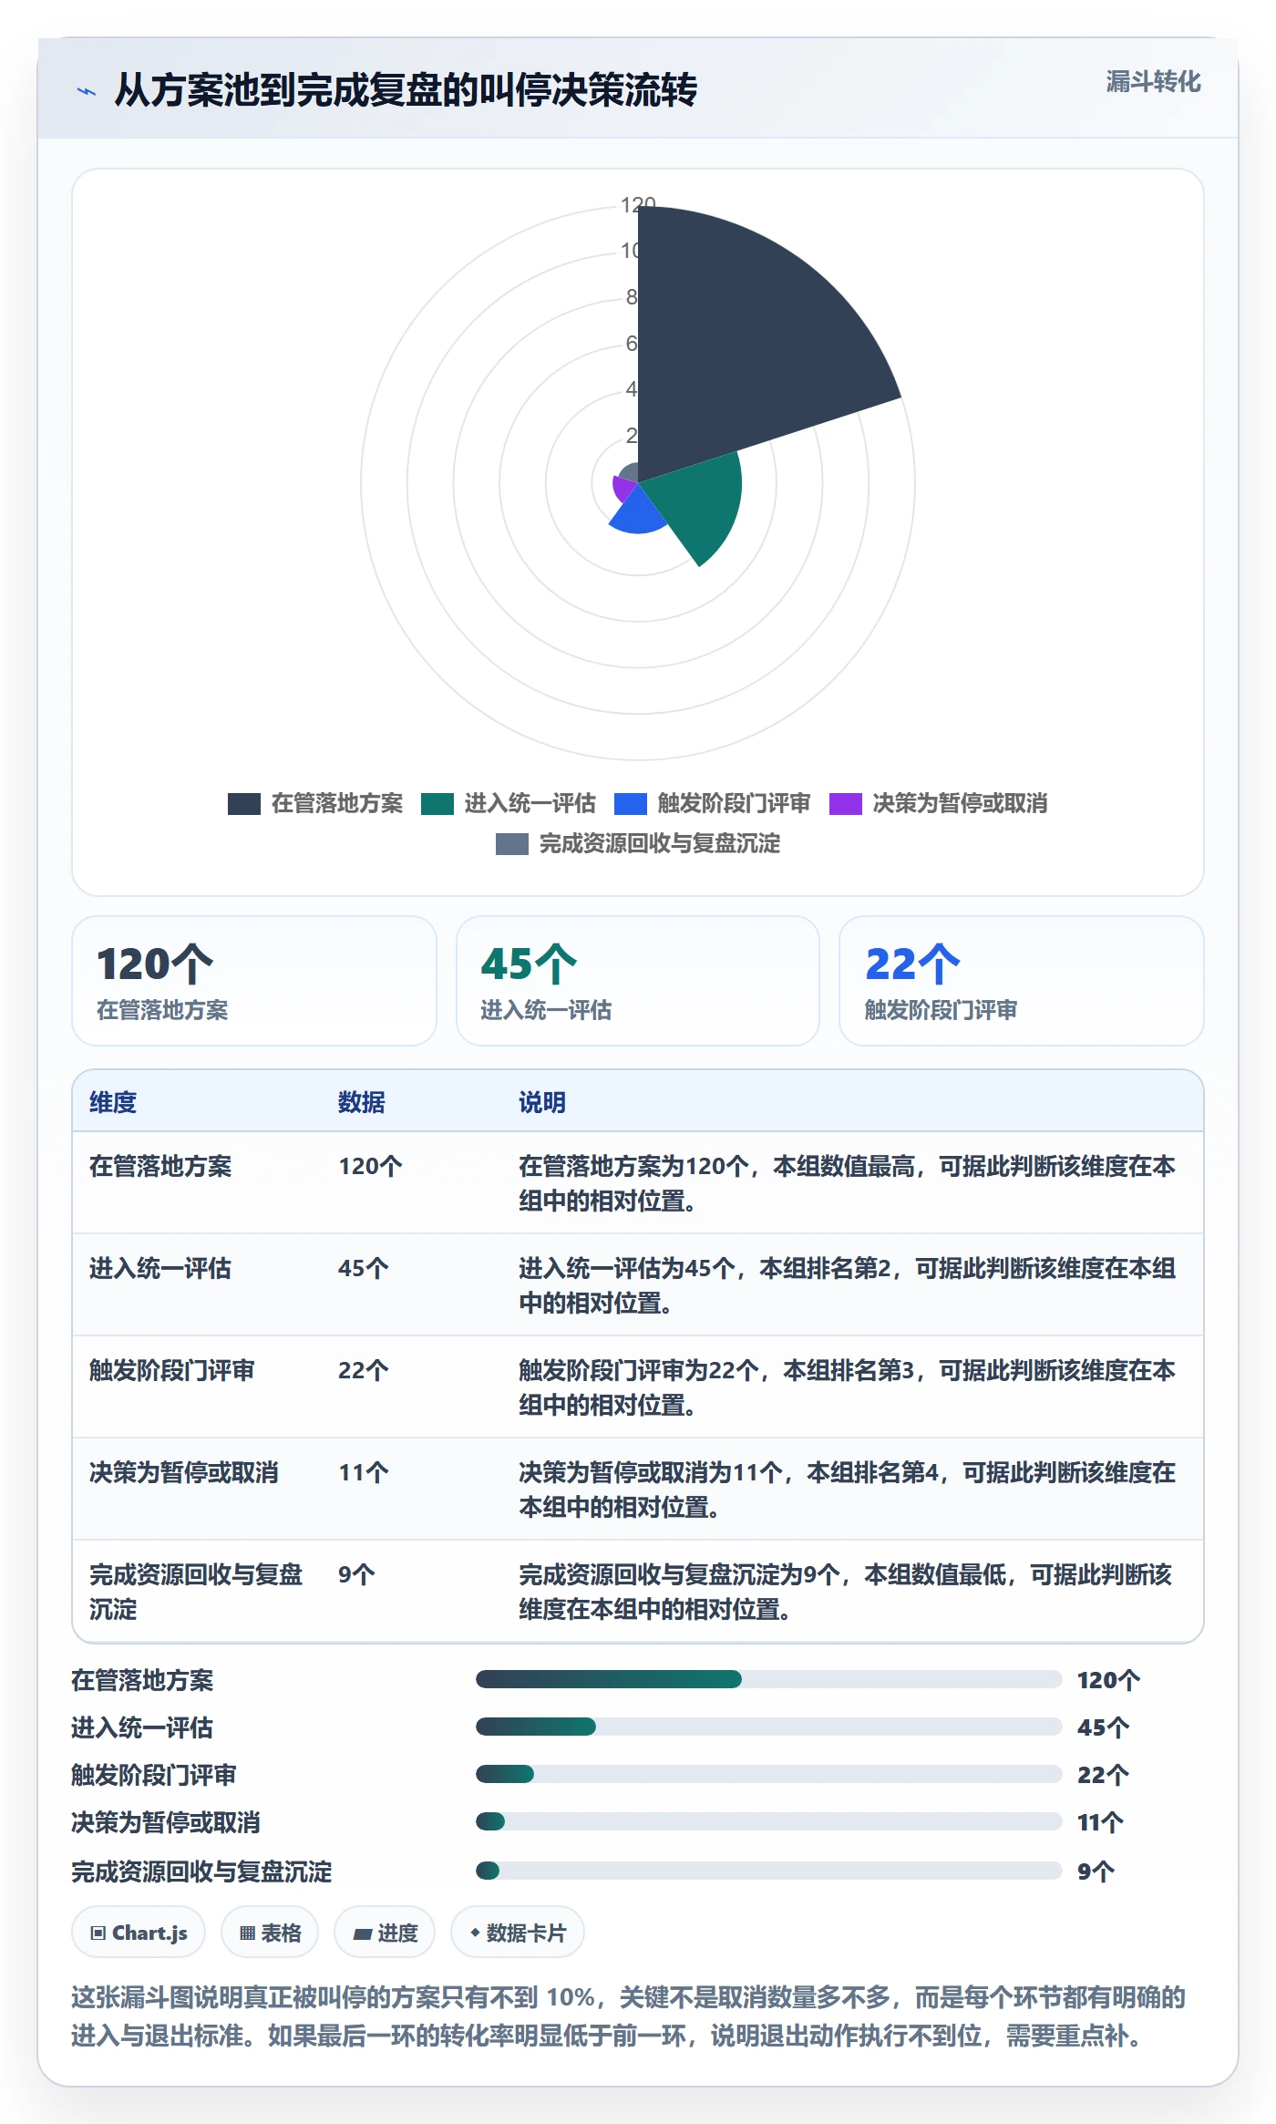1276x2124 pixels.
Task: Click the 维度 column header
Action: point(113,1102)
